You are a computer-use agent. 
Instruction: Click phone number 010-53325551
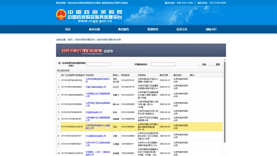128,95
